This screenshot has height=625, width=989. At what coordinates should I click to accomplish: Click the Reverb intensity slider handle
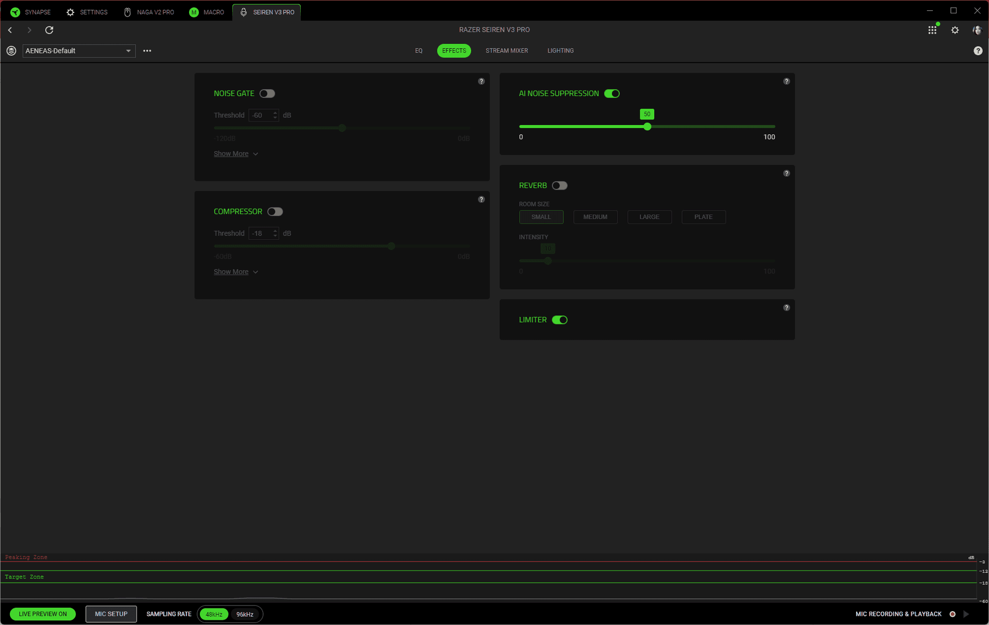pos(548,261)
